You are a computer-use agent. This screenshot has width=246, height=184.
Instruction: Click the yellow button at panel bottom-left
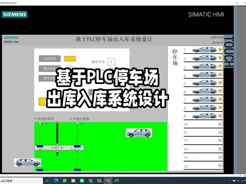point(43,102)
